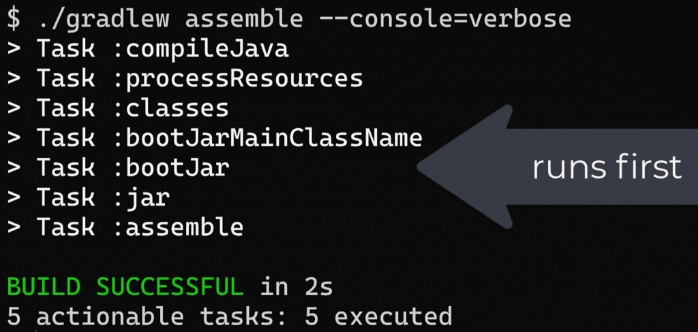This screenshot has height=332, width=698.
Task: Click the ":jar" task name
Action: coord(141,198)
